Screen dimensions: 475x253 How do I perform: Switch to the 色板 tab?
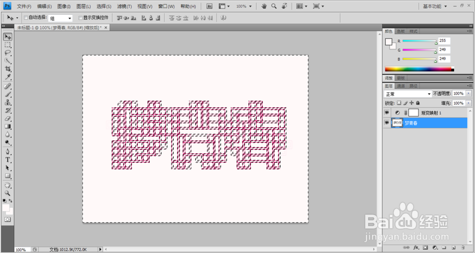click(401, 31)
